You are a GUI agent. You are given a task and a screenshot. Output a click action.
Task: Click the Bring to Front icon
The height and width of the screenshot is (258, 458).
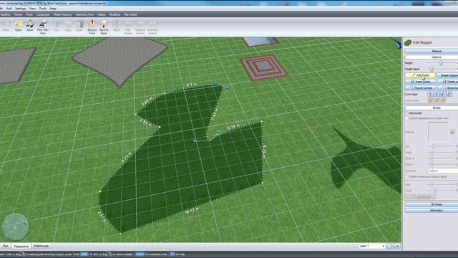(92, 27)
